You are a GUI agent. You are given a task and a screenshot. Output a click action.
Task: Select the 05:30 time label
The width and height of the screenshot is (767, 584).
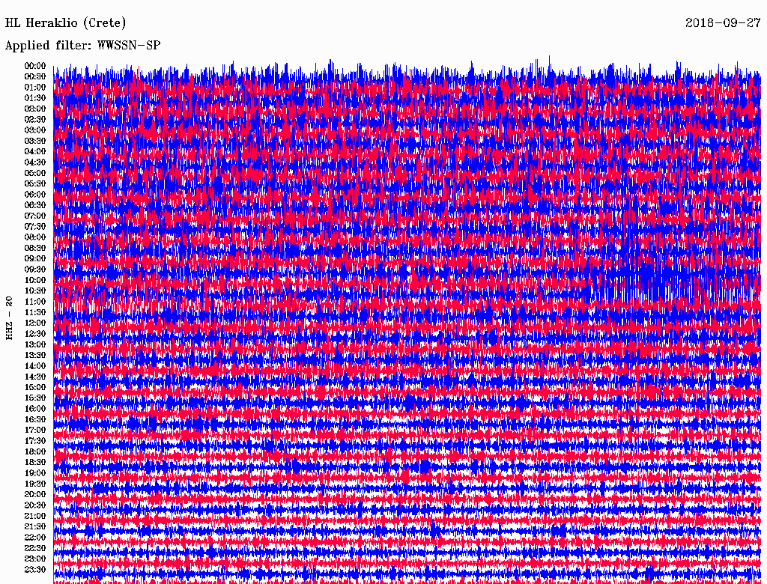[x=34, y=183]
